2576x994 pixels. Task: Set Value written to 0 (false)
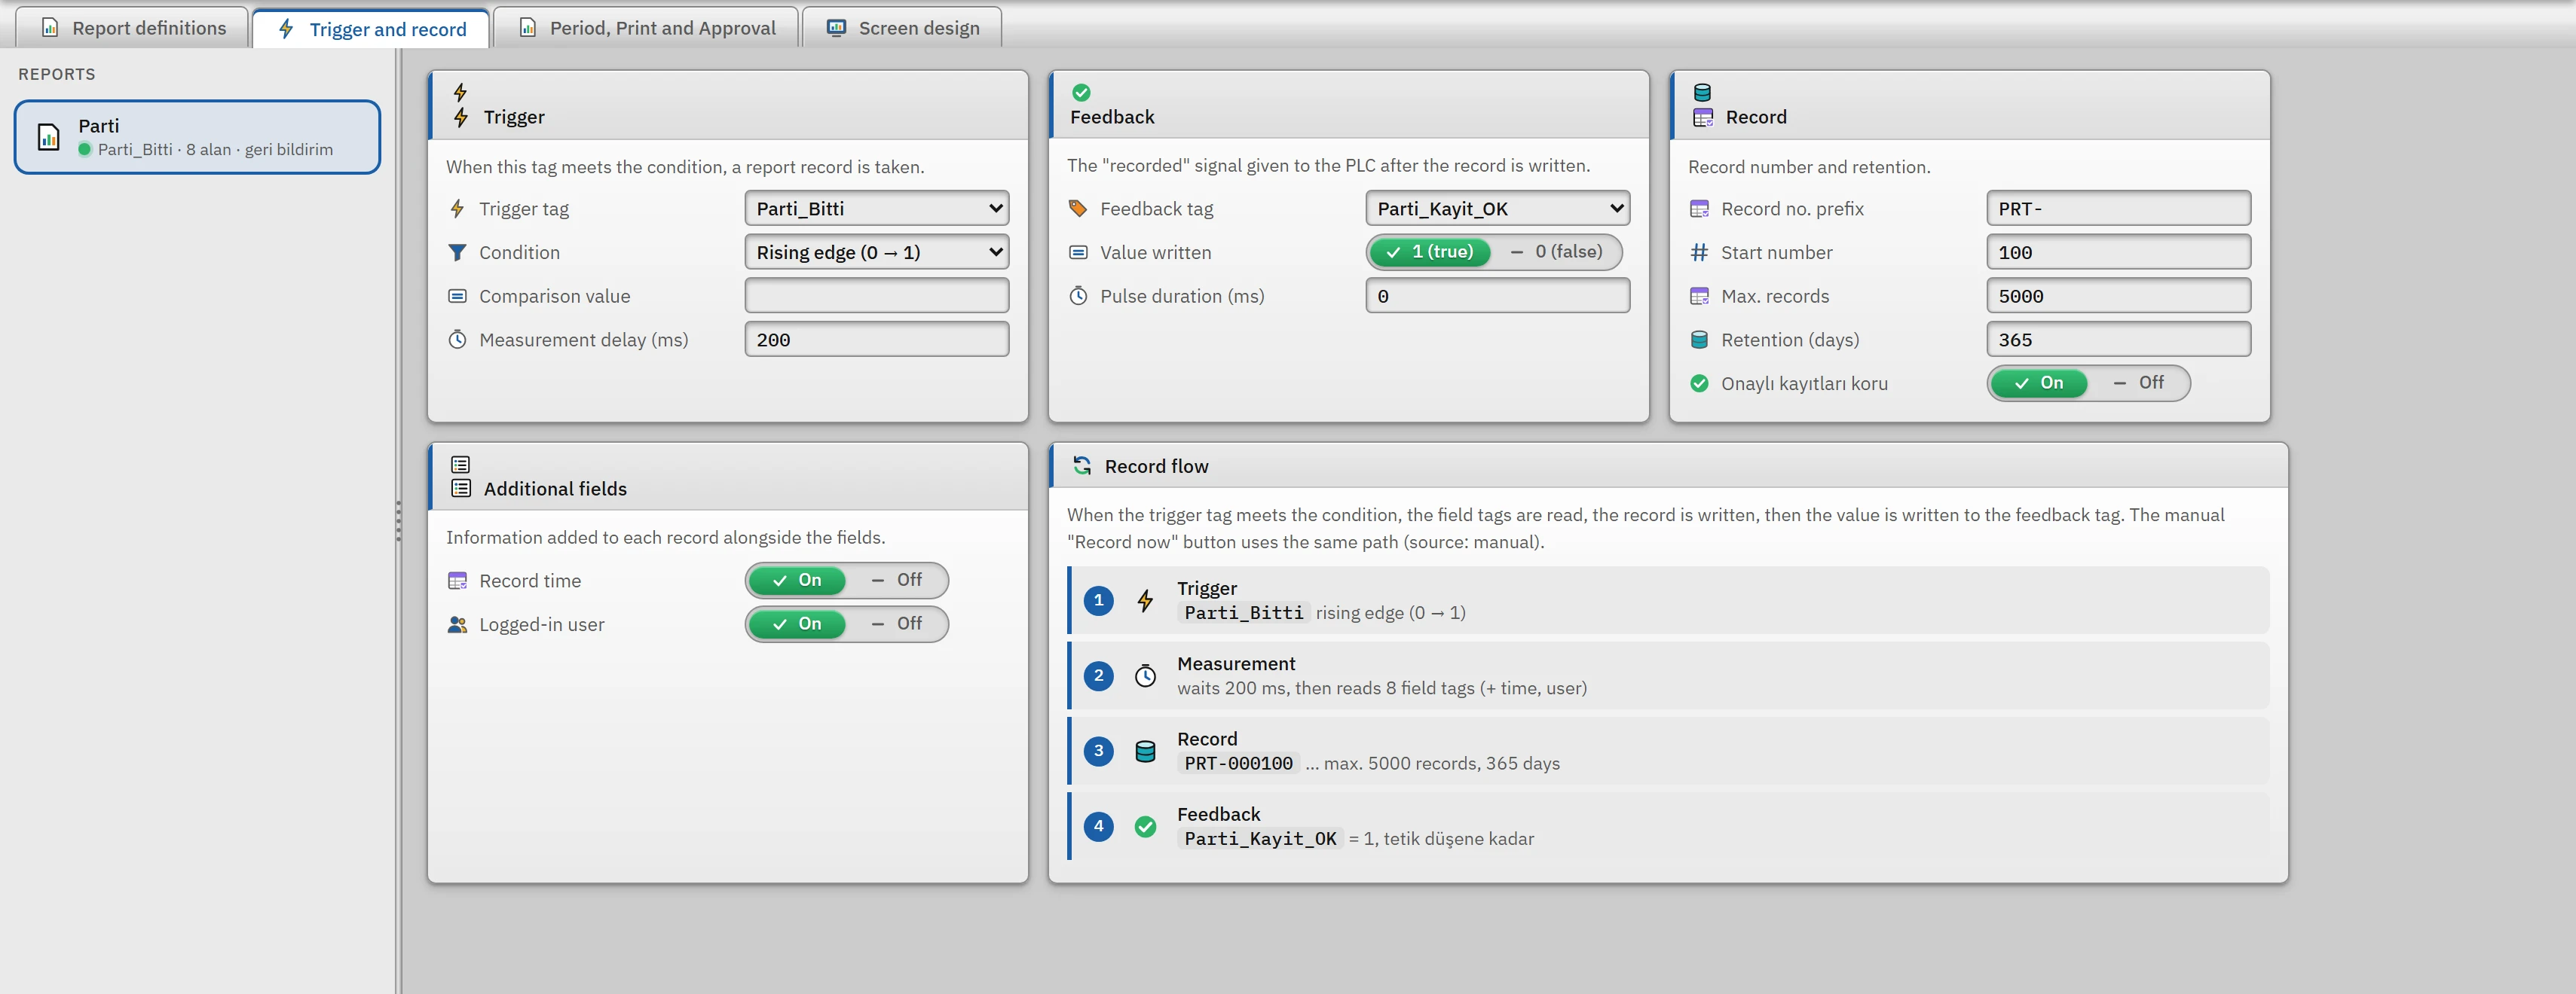[1556, 252]
